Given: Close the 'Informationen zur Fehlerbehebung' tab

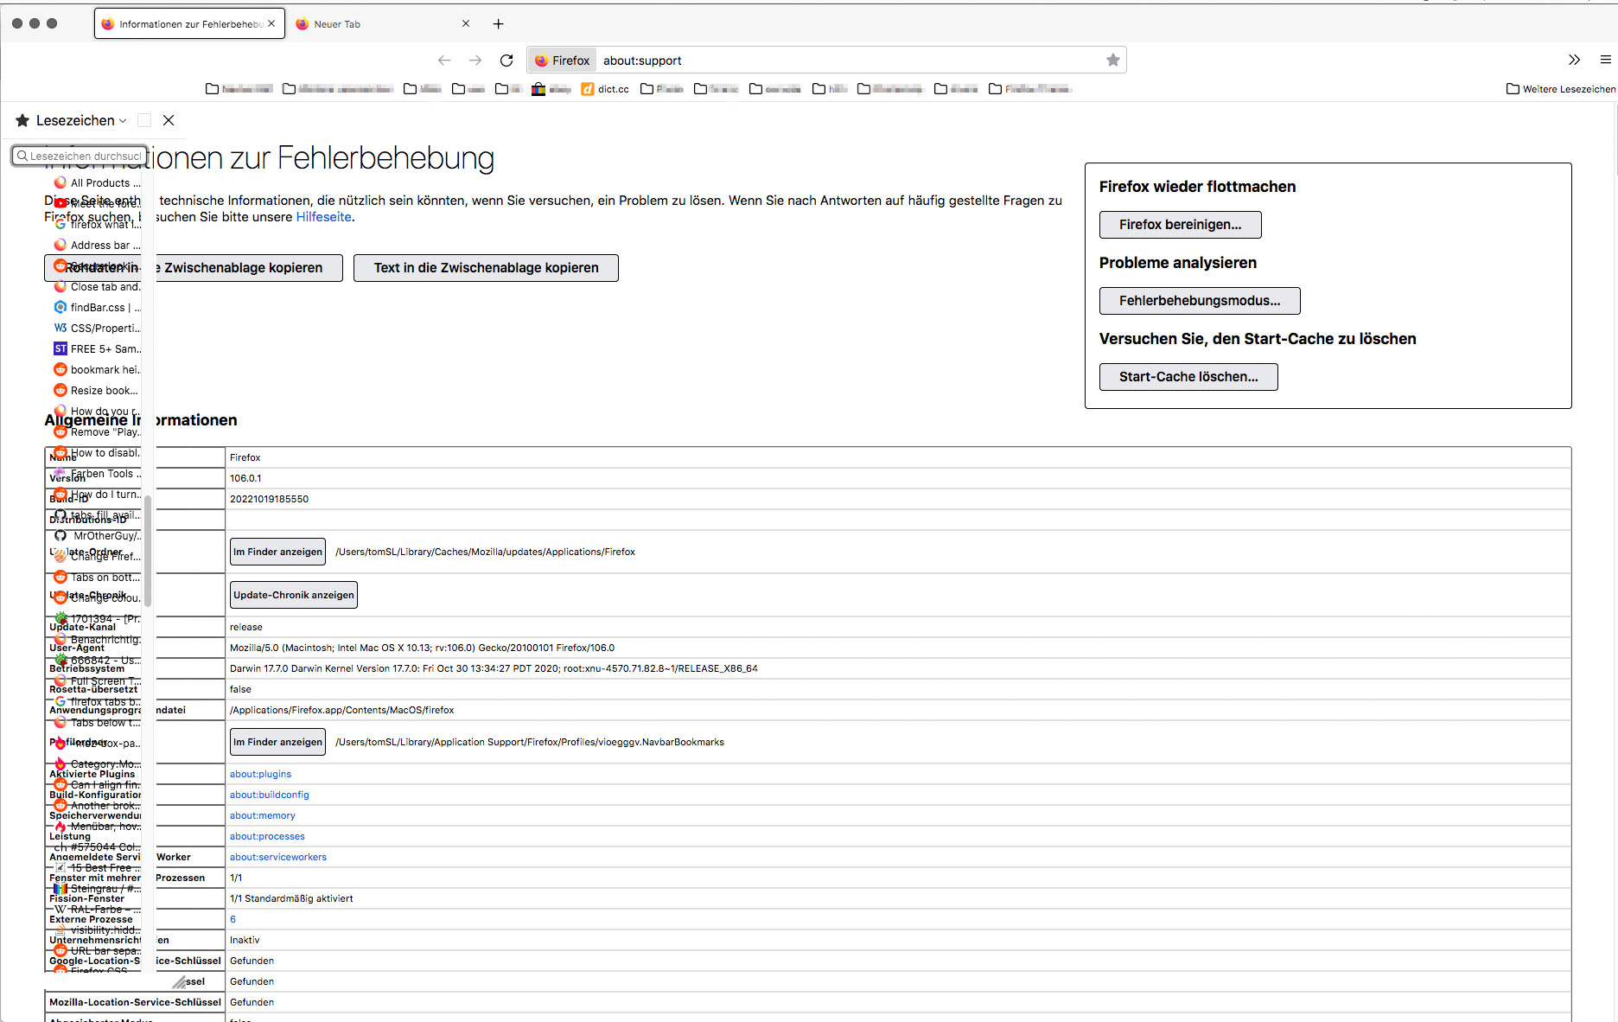Looking at the screenshot, I should (271, 24).
